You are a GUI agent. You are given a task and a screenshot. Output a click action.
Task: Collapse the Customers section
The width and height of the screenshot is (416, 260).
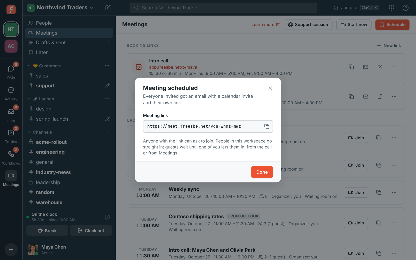(29, 66)
